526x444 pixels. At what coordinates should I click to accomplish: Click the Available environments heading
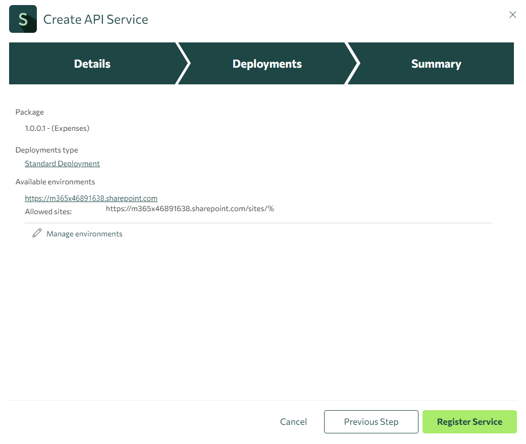(55, 182)
